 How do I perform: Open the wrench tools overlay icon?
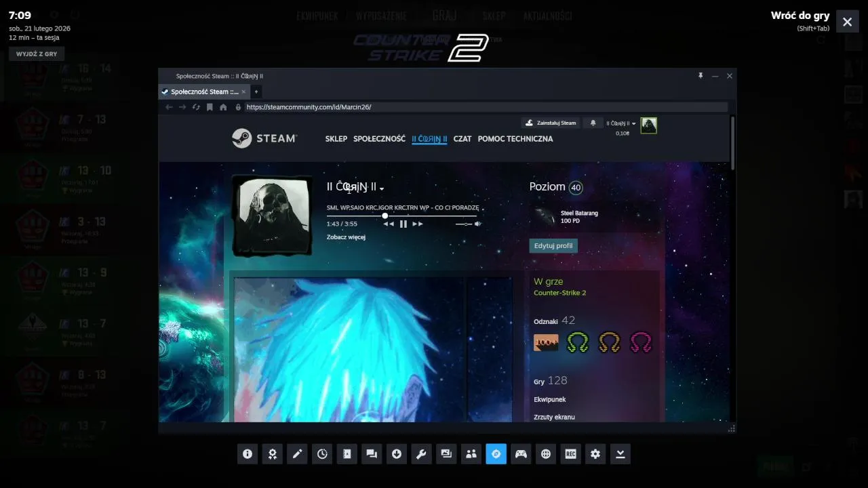coord(421,454)
